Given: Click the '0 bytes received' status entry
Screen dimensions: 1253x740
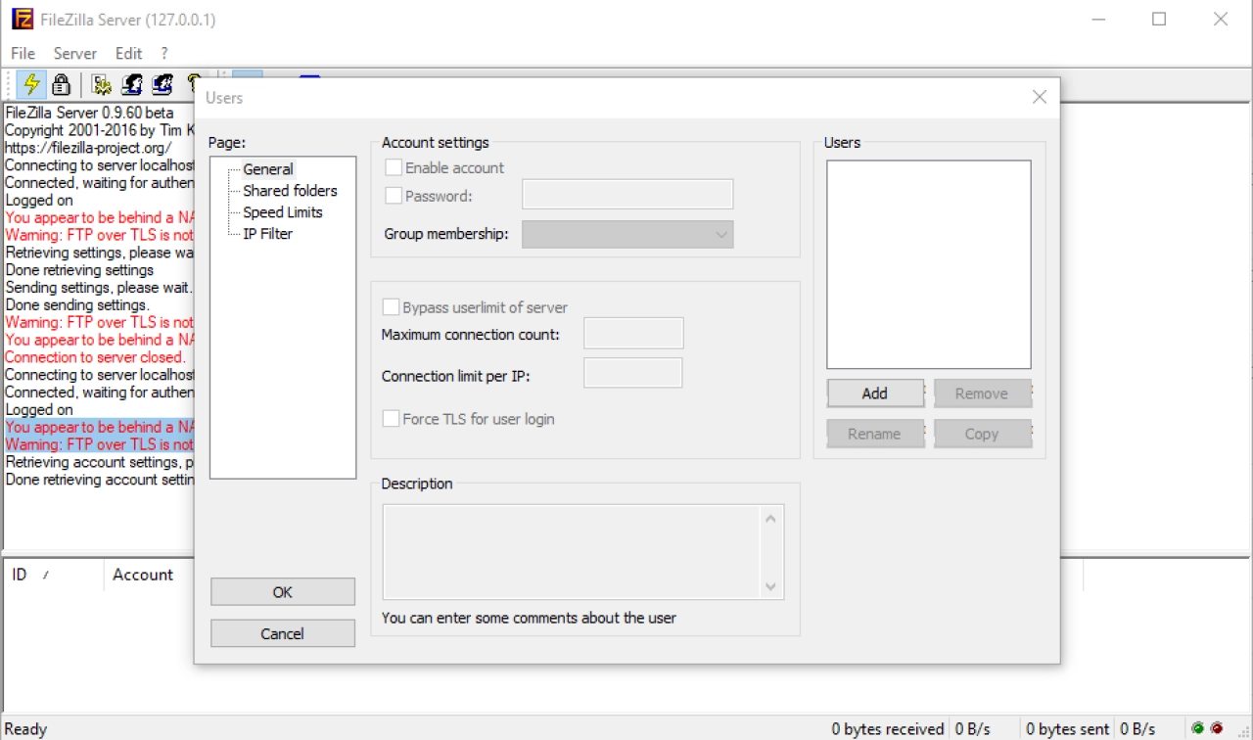Looking at the screenshot, I should tap(888, 728).
